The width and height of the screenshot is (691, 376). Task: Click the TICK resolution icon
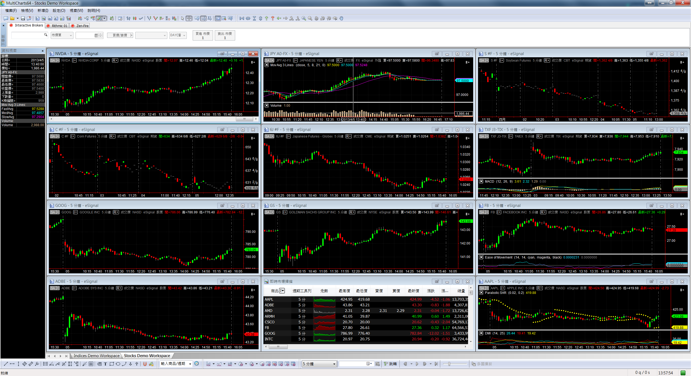[x=208, y=364]
